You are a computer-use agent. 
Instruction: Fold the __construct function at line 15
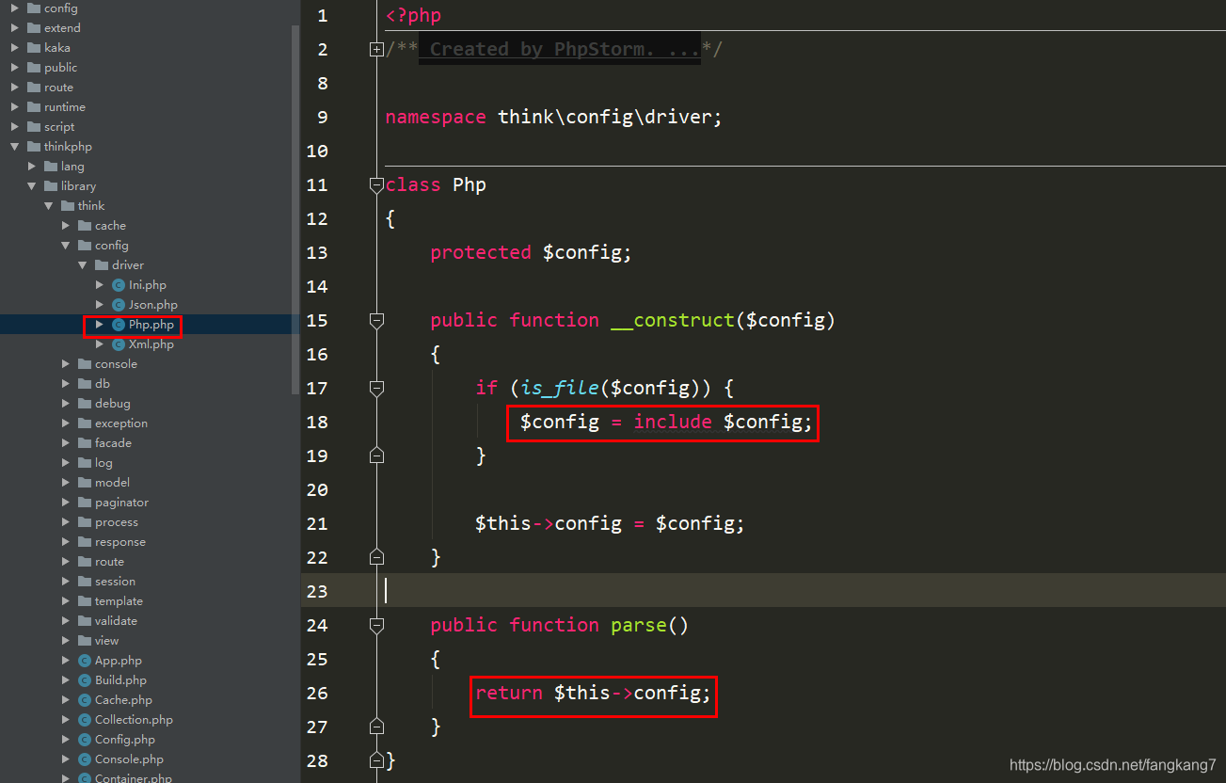(377, 321)
